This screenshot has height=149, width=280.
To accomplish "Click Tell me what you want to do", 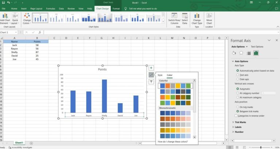I will [x=143, y=9].
